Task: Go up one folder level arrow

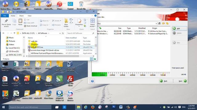Action: [x=14, y=33]
